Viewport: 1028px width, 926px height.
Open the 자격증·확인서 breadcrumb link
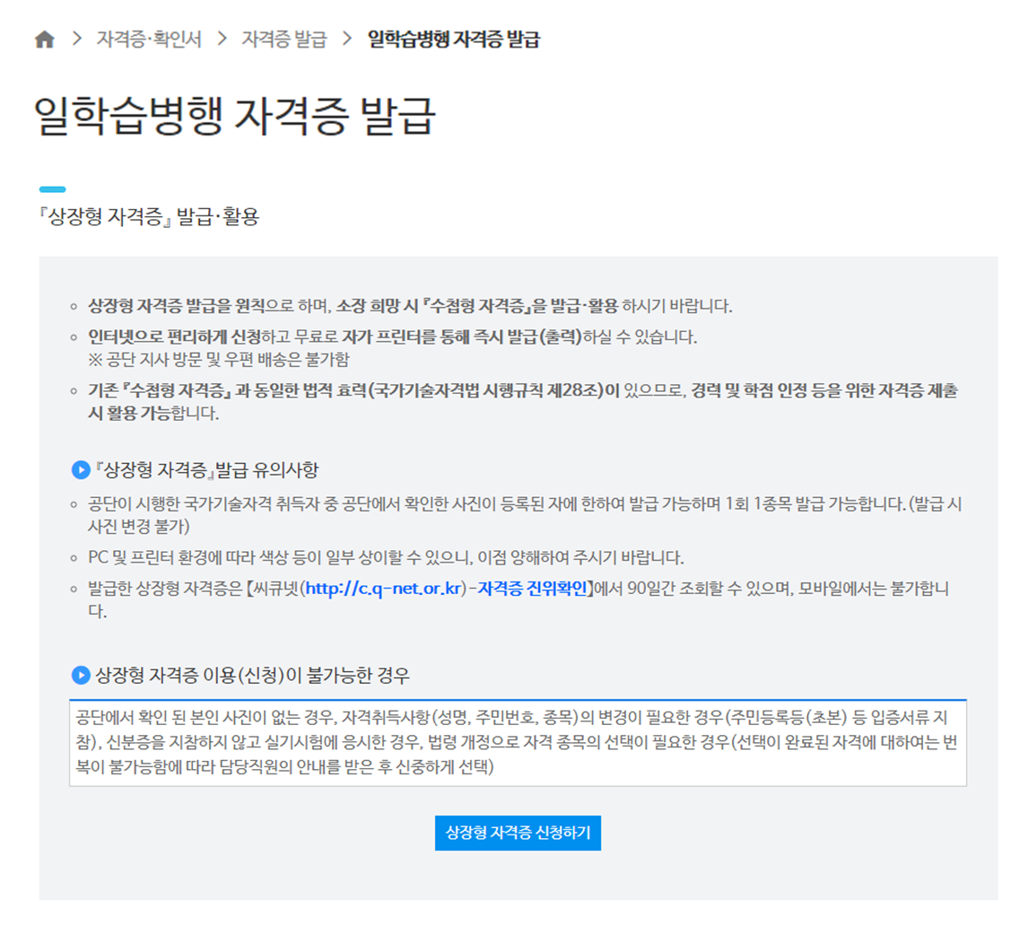(x=149, y=39)
